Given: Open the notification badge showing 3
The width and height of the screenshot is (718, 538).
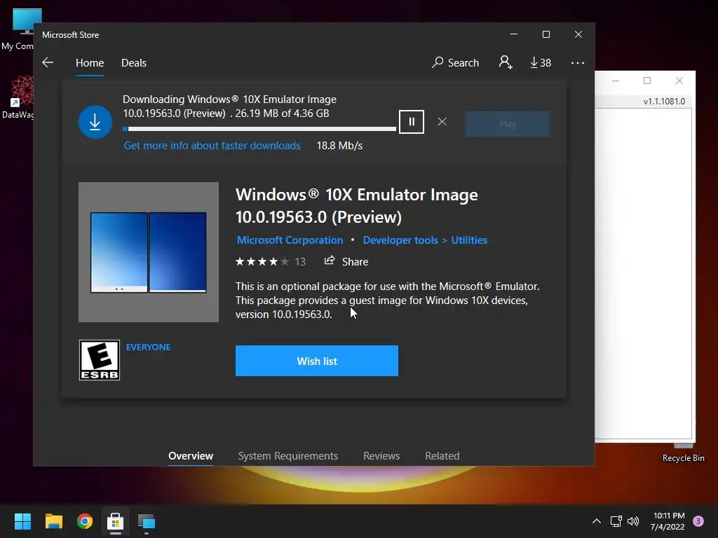Looking at the screenshot, I should tap(698, 521).
